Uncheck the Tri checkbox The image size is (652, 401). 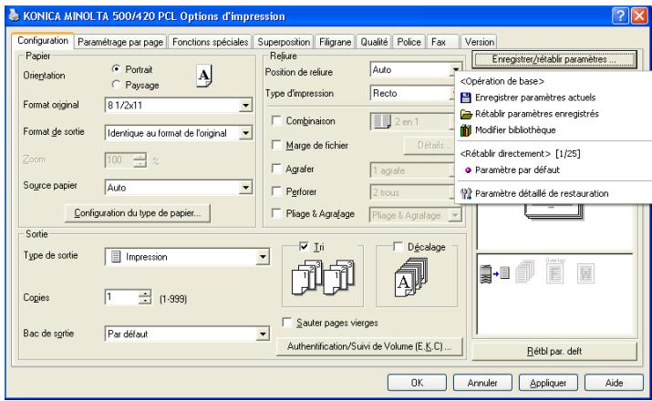pyautogui.click(x=304, y=247)
